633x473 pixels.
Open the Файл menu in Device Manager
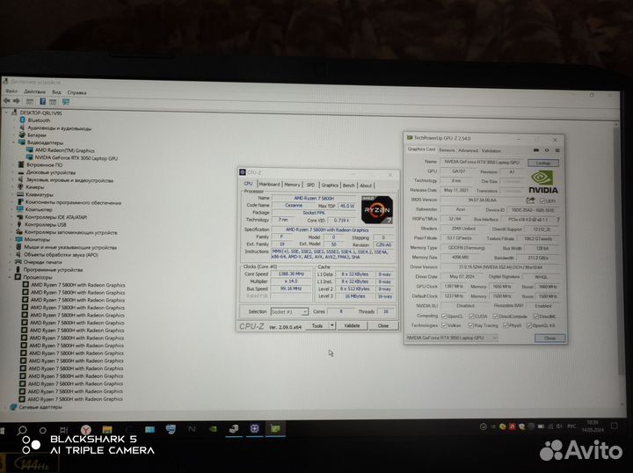pyautogui.click(x=11, y=91)
